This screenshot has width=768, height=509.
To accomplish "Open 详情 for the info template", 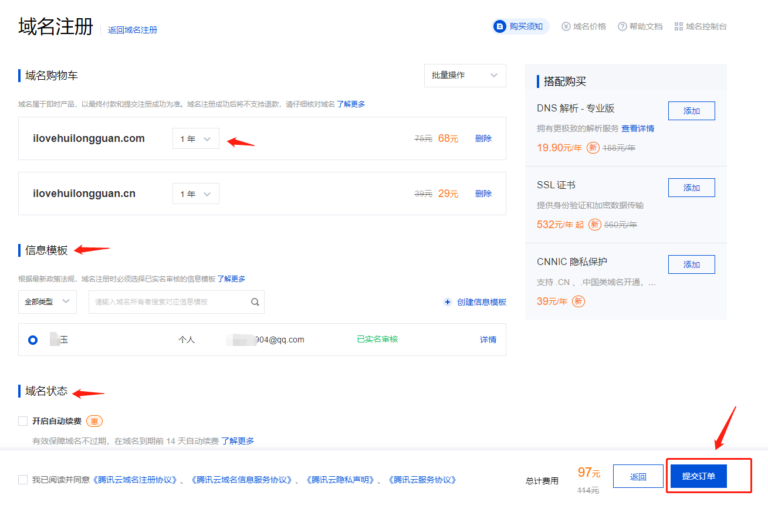I will click(488, 340).
